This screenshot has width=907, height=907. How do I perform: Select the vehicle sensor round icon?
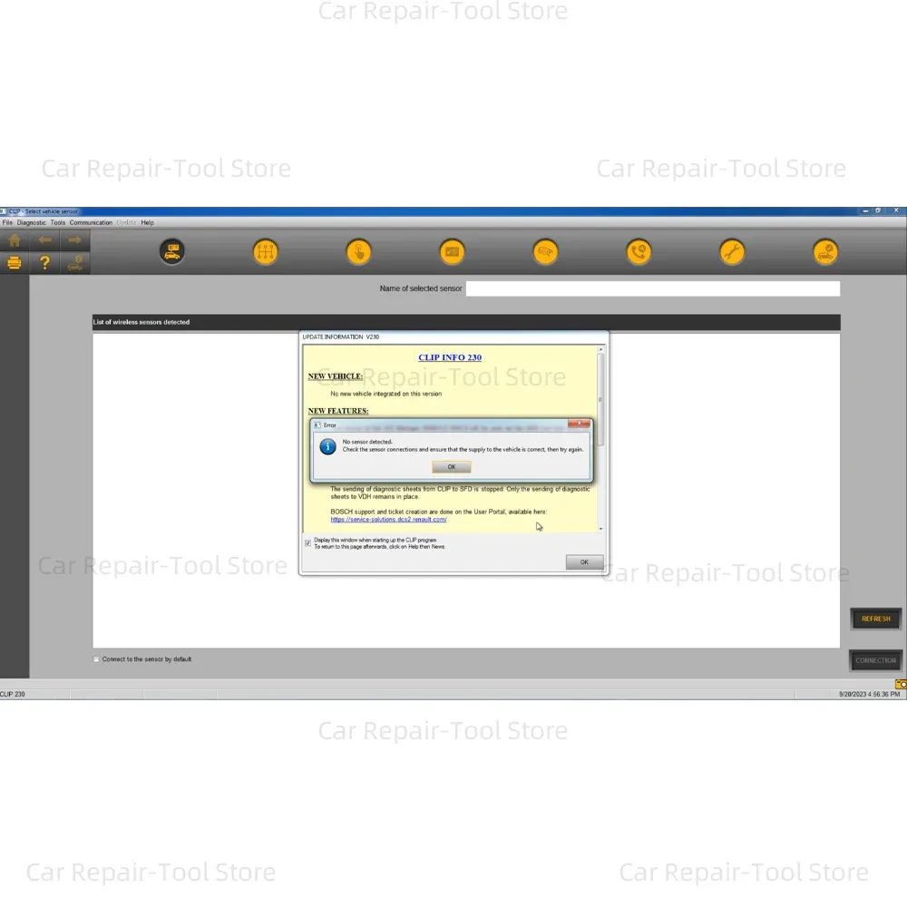(171, 252)
